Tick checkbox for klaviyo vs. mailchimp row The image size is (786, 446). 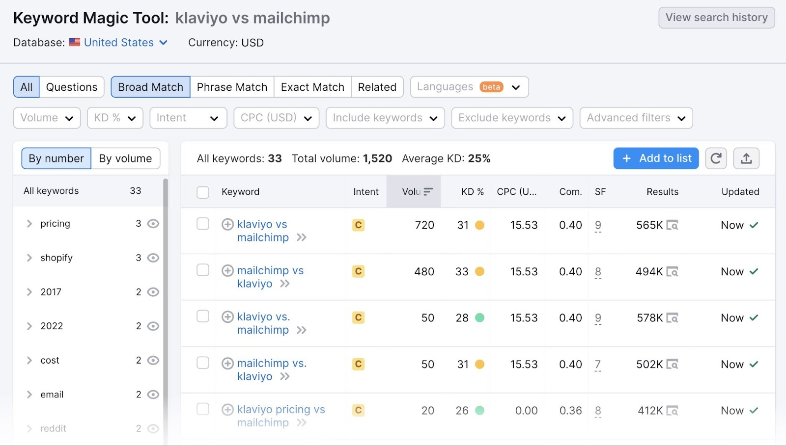pos(203,316)
